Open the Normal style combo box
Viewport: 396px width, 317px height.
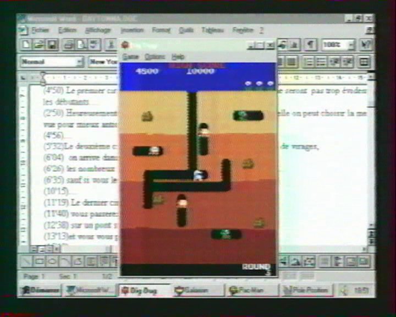(52, 62)
